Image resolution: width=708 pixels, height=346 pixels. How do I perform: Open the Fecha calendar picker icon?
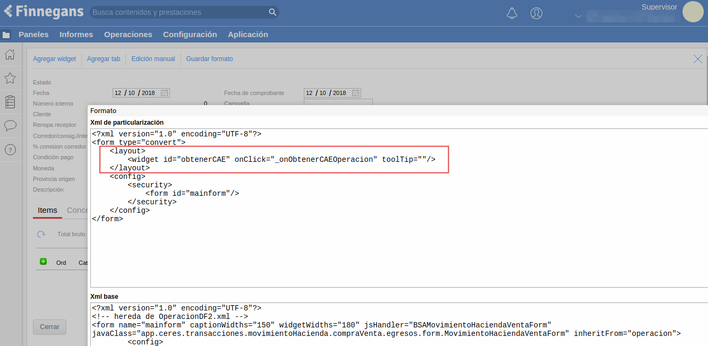coord(165,93)
